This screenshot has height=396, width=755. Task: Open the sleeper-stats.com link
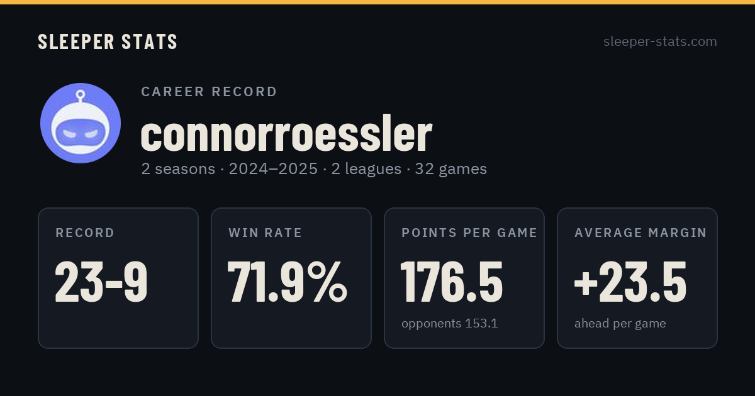[x=660, y=41]
